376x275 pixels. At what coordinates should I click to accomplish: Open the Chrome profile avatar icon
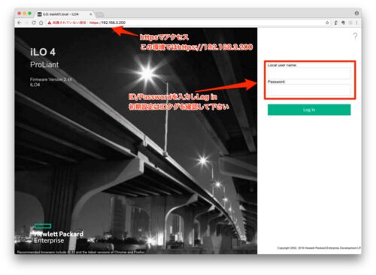tap(356, 13)
